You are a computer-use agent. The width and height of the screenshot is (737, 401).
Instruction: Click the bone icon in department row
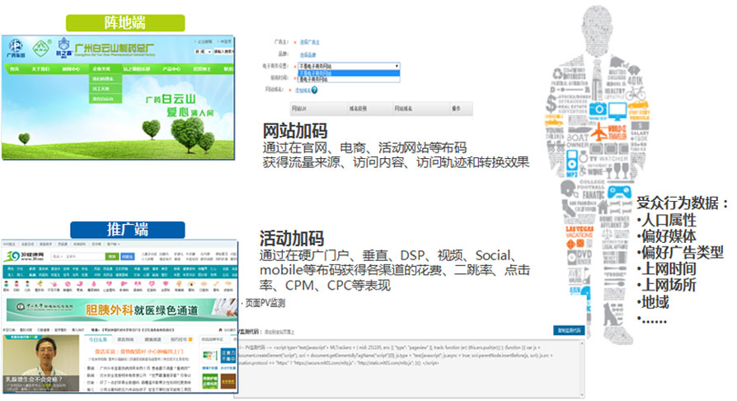pyautogui.click(x=217, y=284)
